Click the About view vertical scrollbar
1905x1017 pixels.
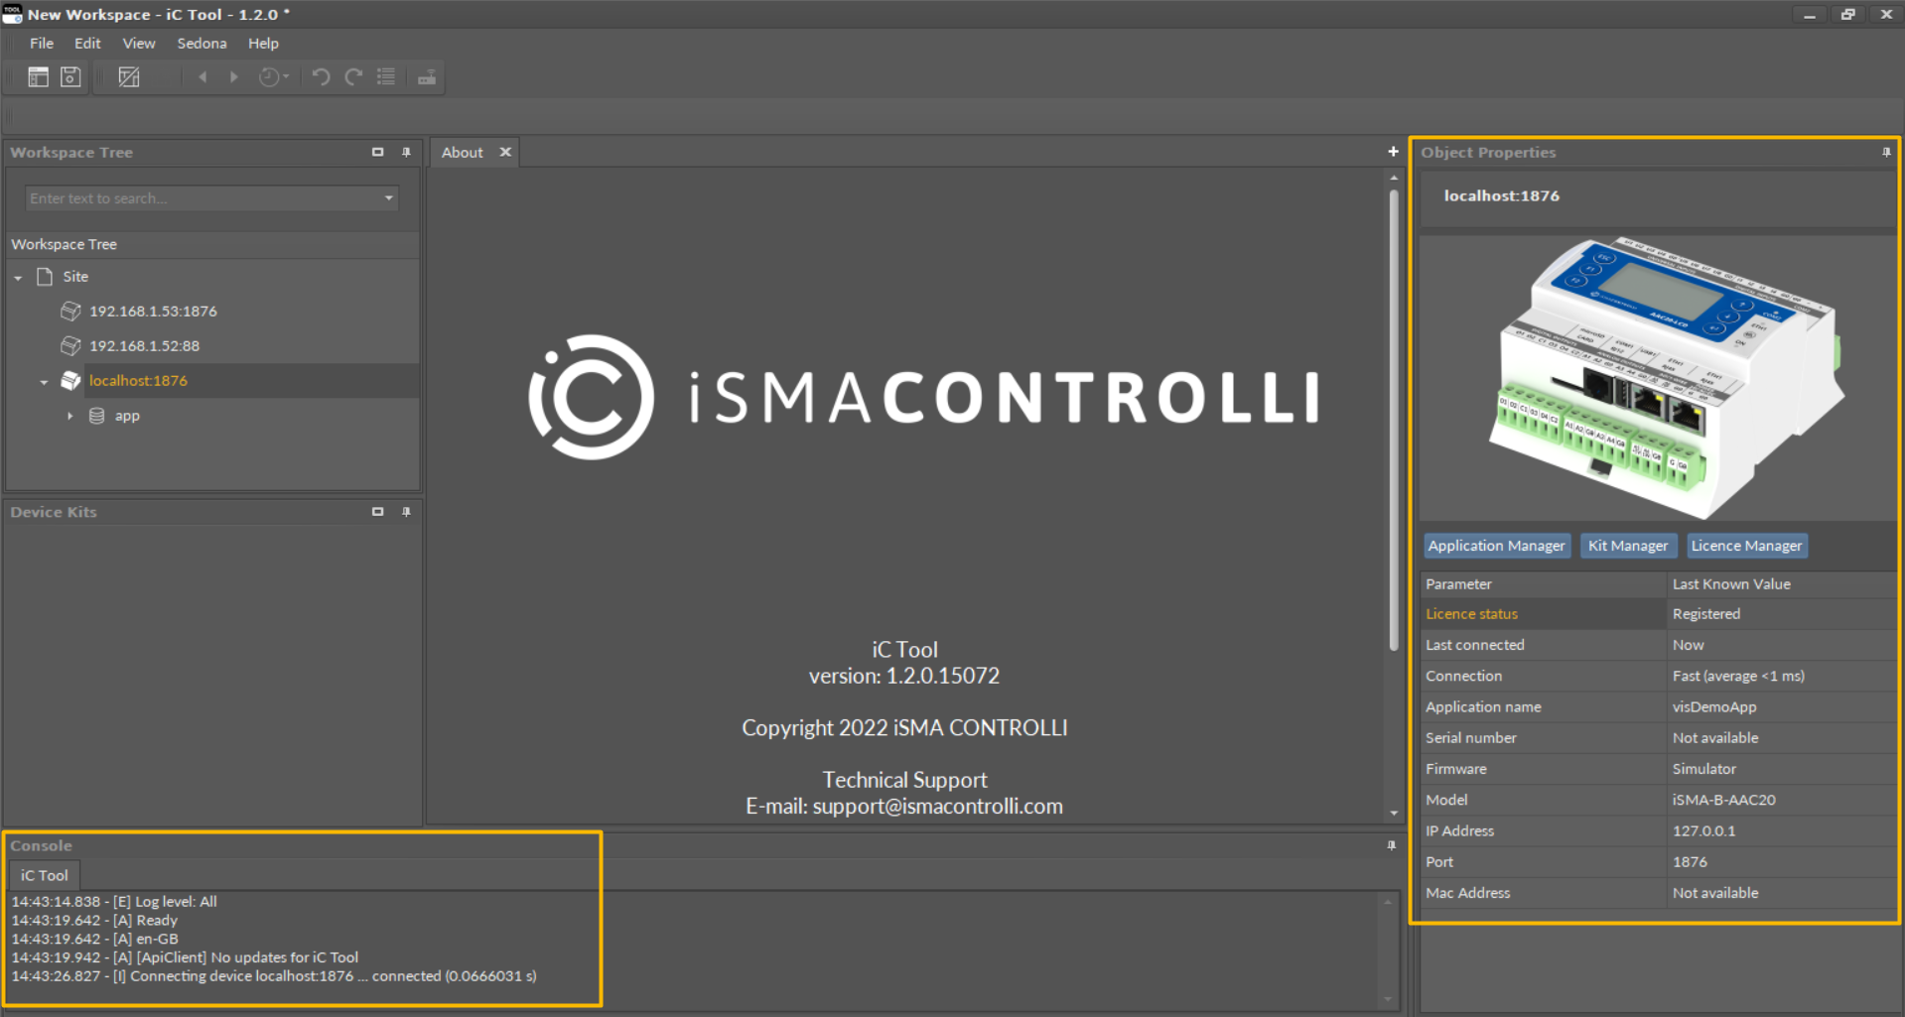tap(1394, 417)
